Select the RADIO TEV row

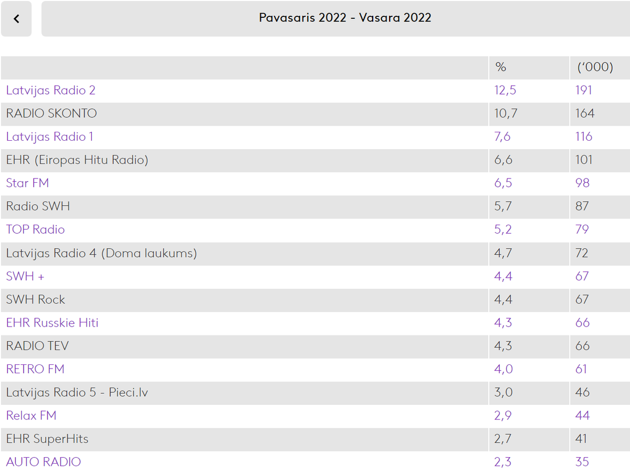click(x=315, y=346)
